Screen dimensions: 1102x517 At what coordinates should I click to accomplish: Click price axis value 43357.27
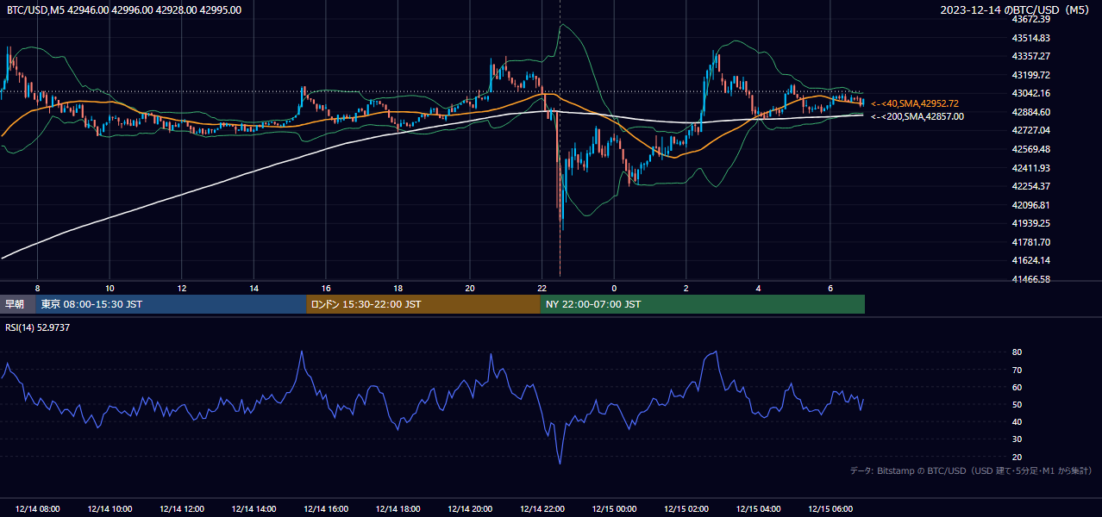1030,56
